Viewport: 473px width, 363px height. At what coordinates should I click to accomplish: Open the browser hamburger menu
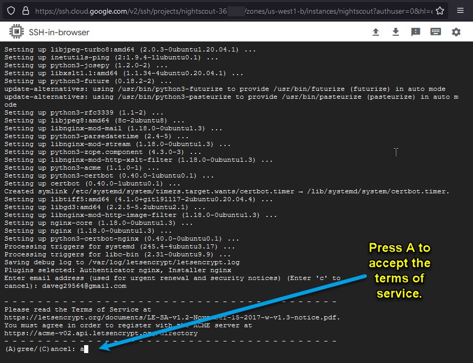tap(460, 11)
